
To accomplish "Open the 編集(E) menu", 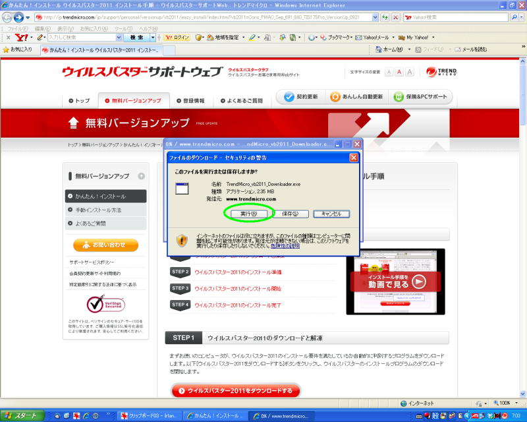I will [x=43, y=28].
